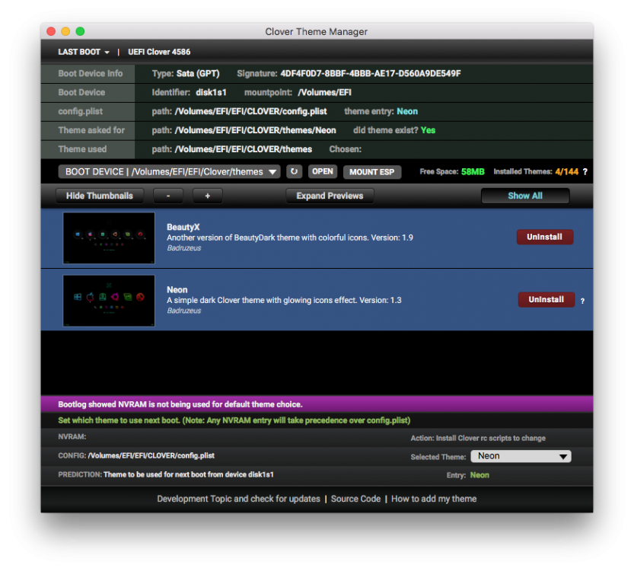This screenshot has height=571, width=634.
Task: Click the Sata (GPT) type value
Action: [x=198, y=74]
